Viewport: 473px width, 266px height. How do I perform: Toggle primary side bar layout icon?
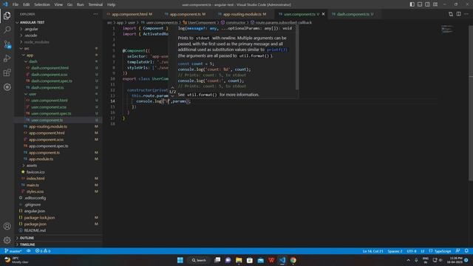412,4
